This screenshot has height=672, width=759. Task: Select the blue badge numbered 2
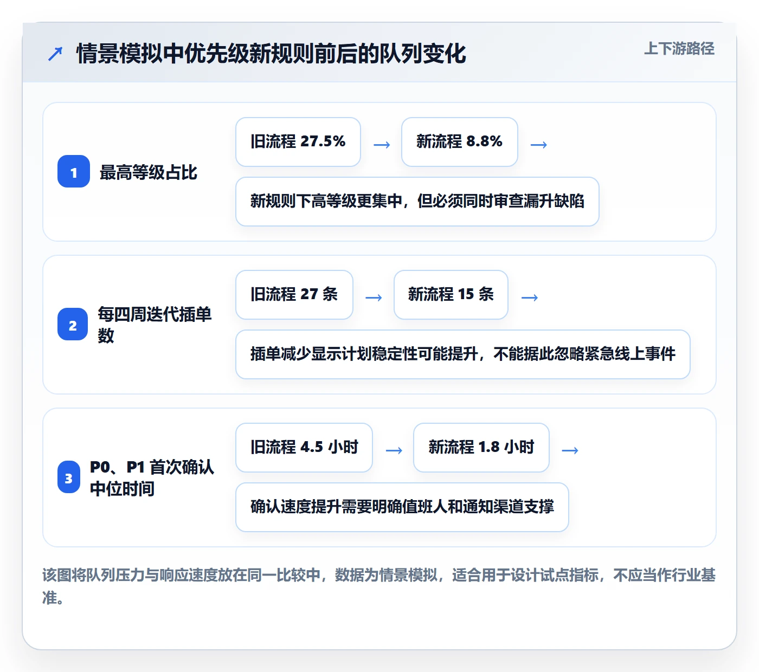point(73,325)
